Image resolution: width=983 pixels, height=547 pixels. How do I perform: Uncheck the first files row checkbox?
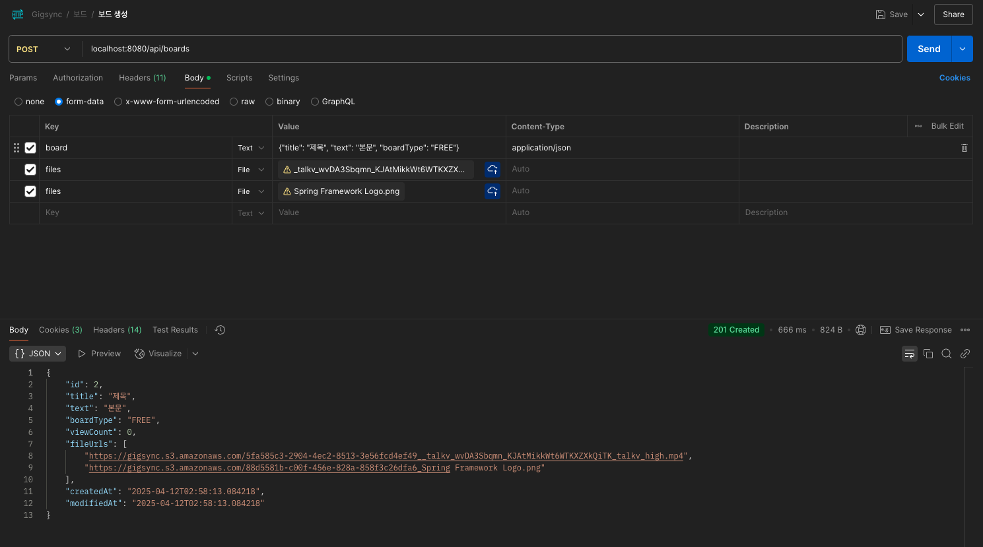pos(30,170)
